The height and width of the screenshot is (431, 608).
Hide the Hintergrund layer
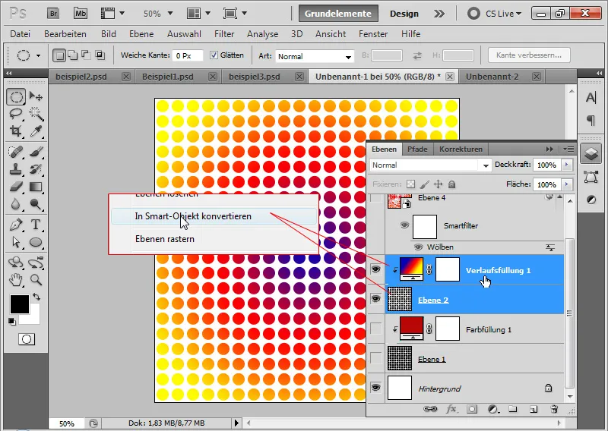pos(375,388)
